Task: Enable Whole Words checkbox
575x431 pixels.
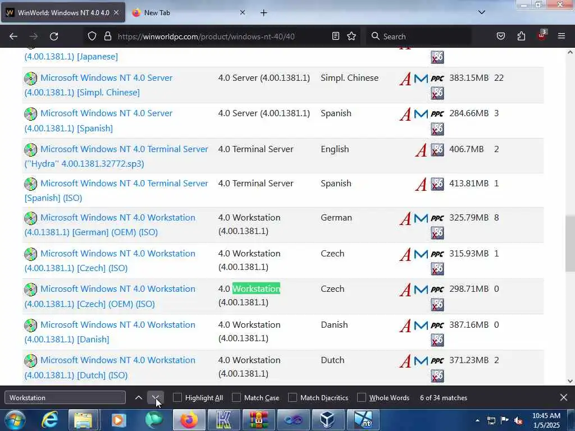Action: 362,398
